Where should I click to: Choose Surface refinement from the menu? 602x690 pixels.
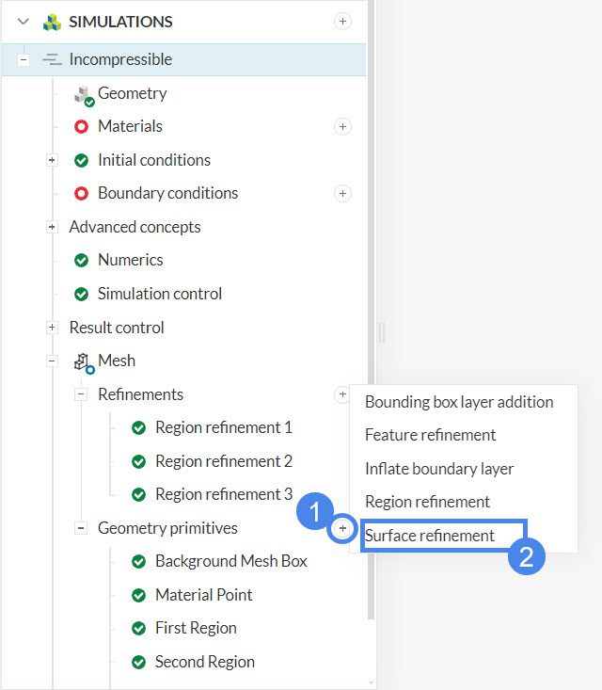(430, 536)
